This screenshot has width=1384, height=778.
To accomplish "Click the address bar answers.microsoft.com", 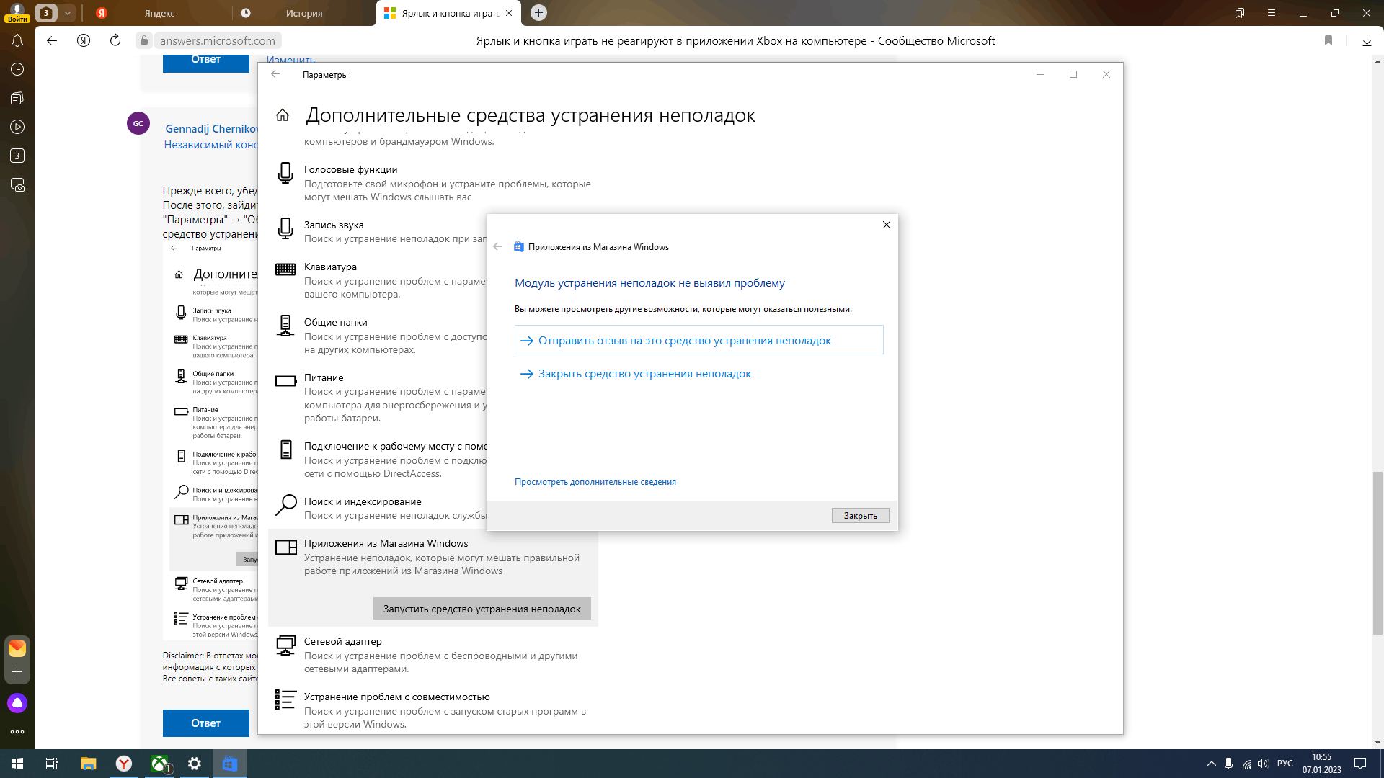I will [217, 40].
